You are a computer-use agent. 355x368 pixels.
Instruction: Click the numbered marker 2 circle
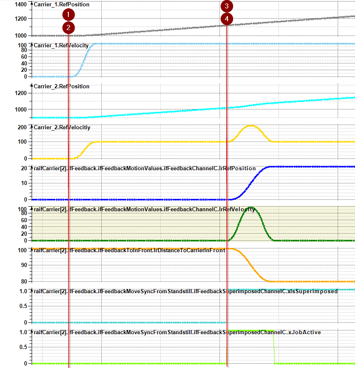click(68, 28)
